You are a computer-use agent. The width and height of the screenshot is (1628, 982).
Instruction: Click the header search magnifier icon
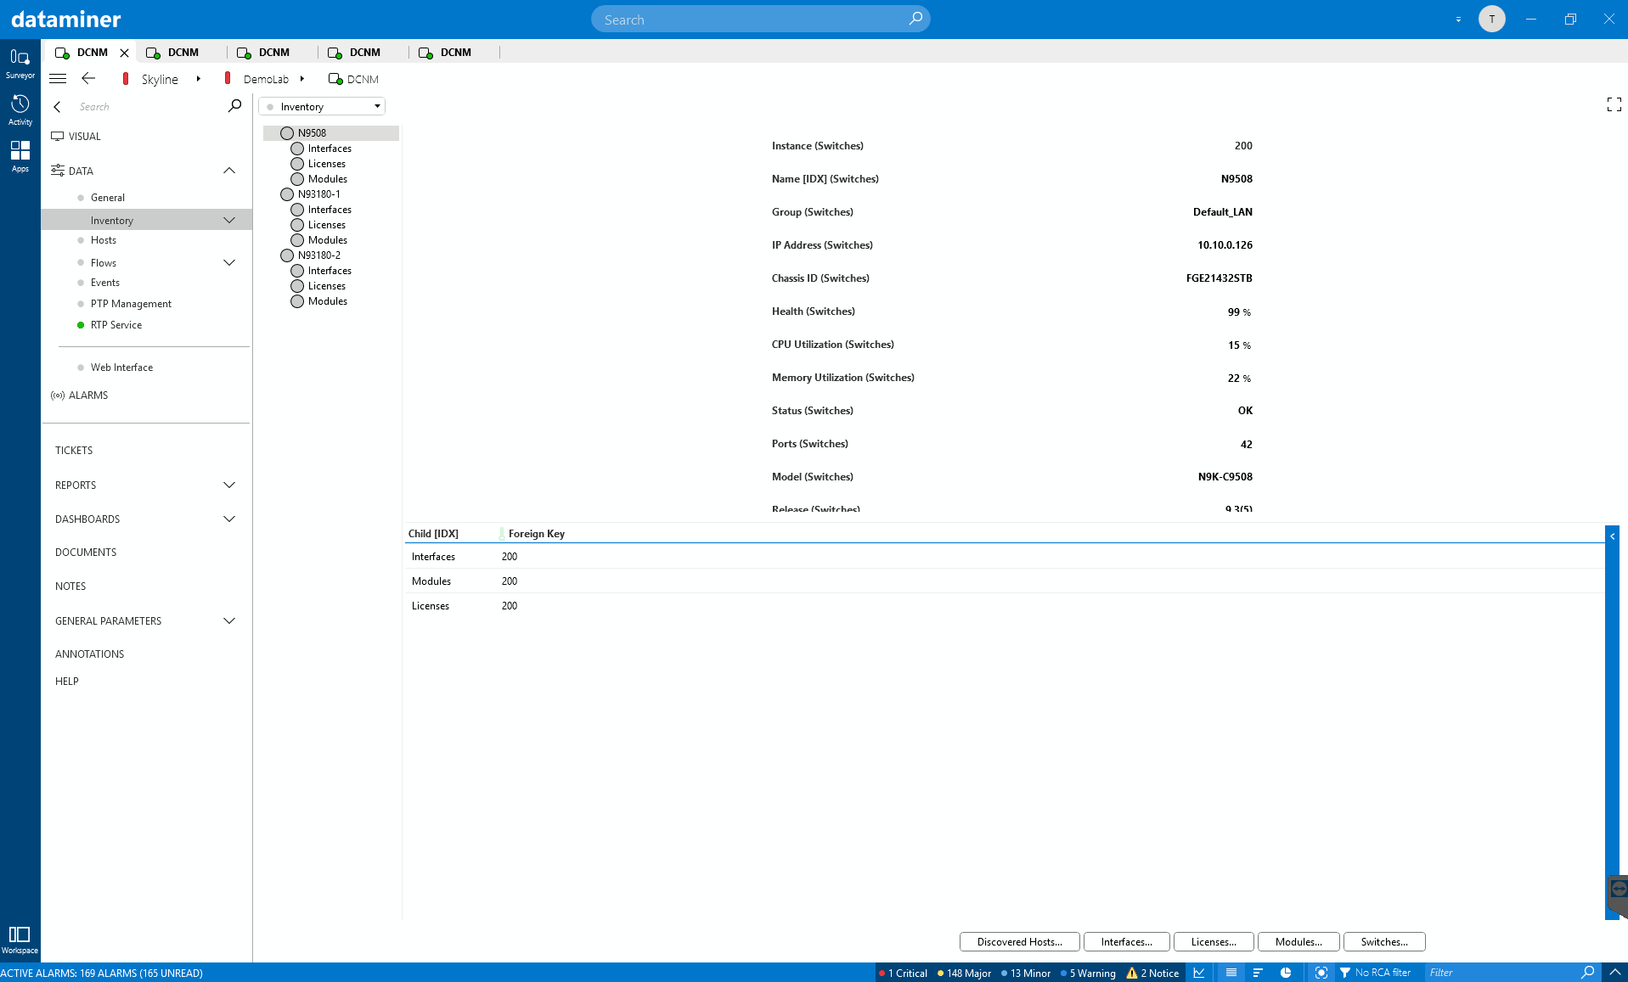click(915, 19)
